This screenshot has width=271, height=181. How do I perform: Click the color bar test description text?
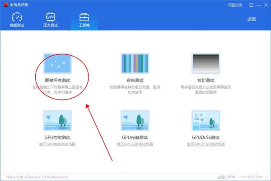135,90
